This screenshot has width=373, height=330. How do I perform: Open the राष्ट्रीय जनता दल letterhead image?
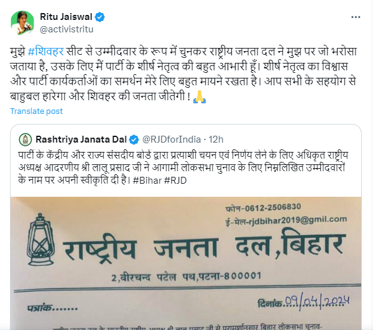pos(186,263)
